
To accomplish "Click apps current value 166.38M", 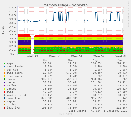I will click(x=47, y=63).
